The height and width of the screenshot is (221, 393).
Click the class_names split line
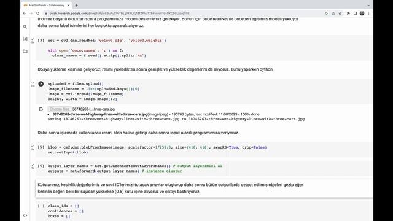coord(99,55)
